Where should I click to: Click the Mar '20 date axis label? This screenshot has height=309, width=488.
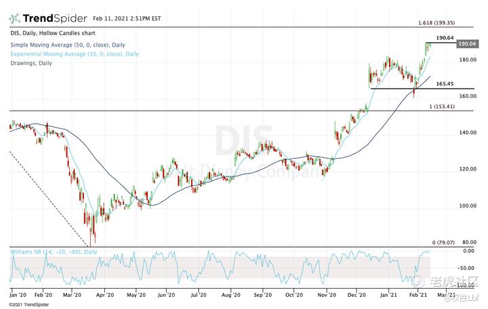coord(72,295)
